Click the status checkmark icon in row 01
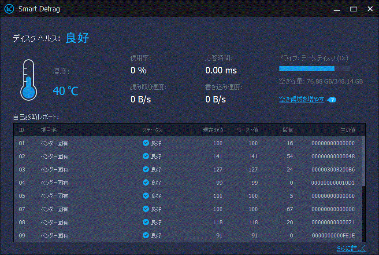The width and height of the screenshot is (379, 255). (146, 143)
